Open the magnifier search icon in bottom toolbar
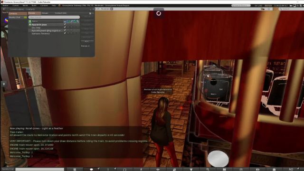Screen dimensions: 304x171 coord(208,169)
